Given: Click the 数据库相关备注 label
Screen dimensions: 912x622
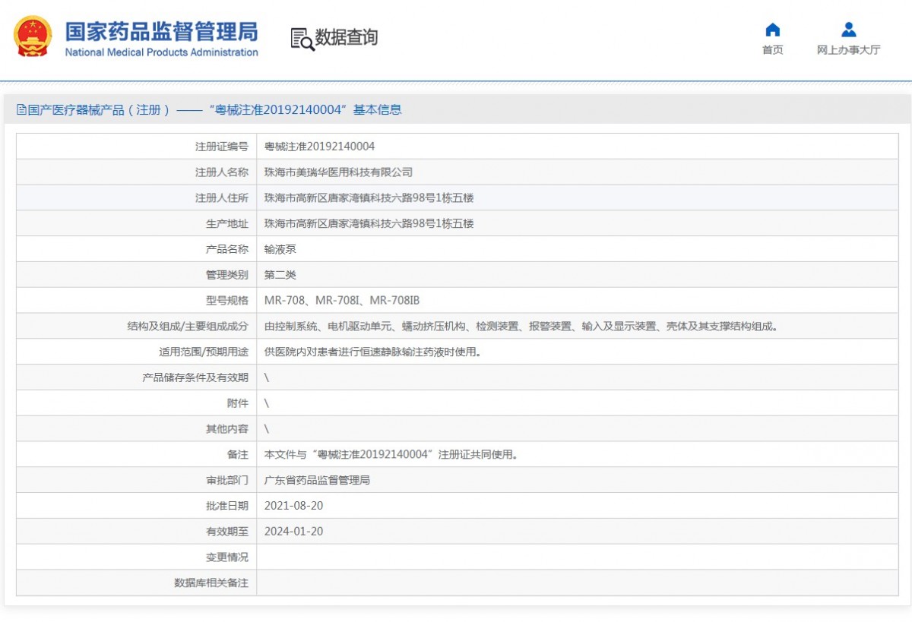Looking at the screenshot, I should pyautogui.click(x=211, y=583).
